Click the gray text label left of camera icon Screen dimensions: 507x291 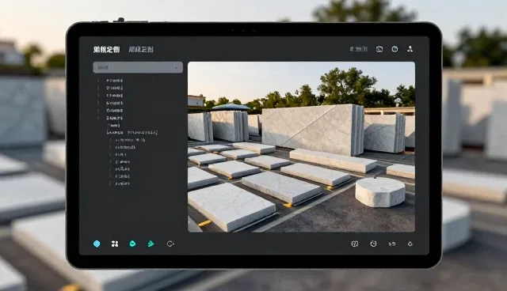pos(359,49)
